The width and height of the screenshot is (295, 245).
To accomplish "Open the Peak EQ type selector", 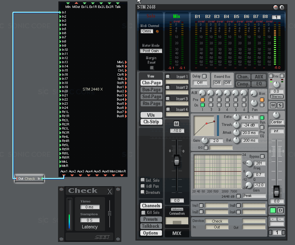I will point(254,196).
